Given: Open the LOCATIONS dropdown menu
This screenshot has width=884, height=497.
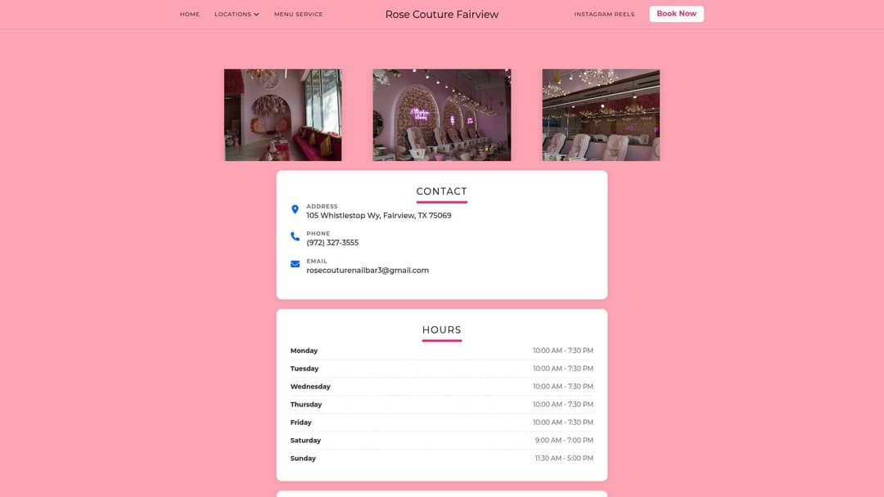Looking at the screenshot, I should pos(233,14).
